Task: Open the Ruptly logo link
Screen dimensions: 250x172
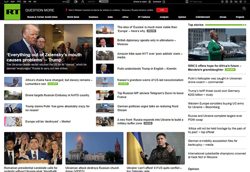Action: pyautogui.click(x=91, y=2)
